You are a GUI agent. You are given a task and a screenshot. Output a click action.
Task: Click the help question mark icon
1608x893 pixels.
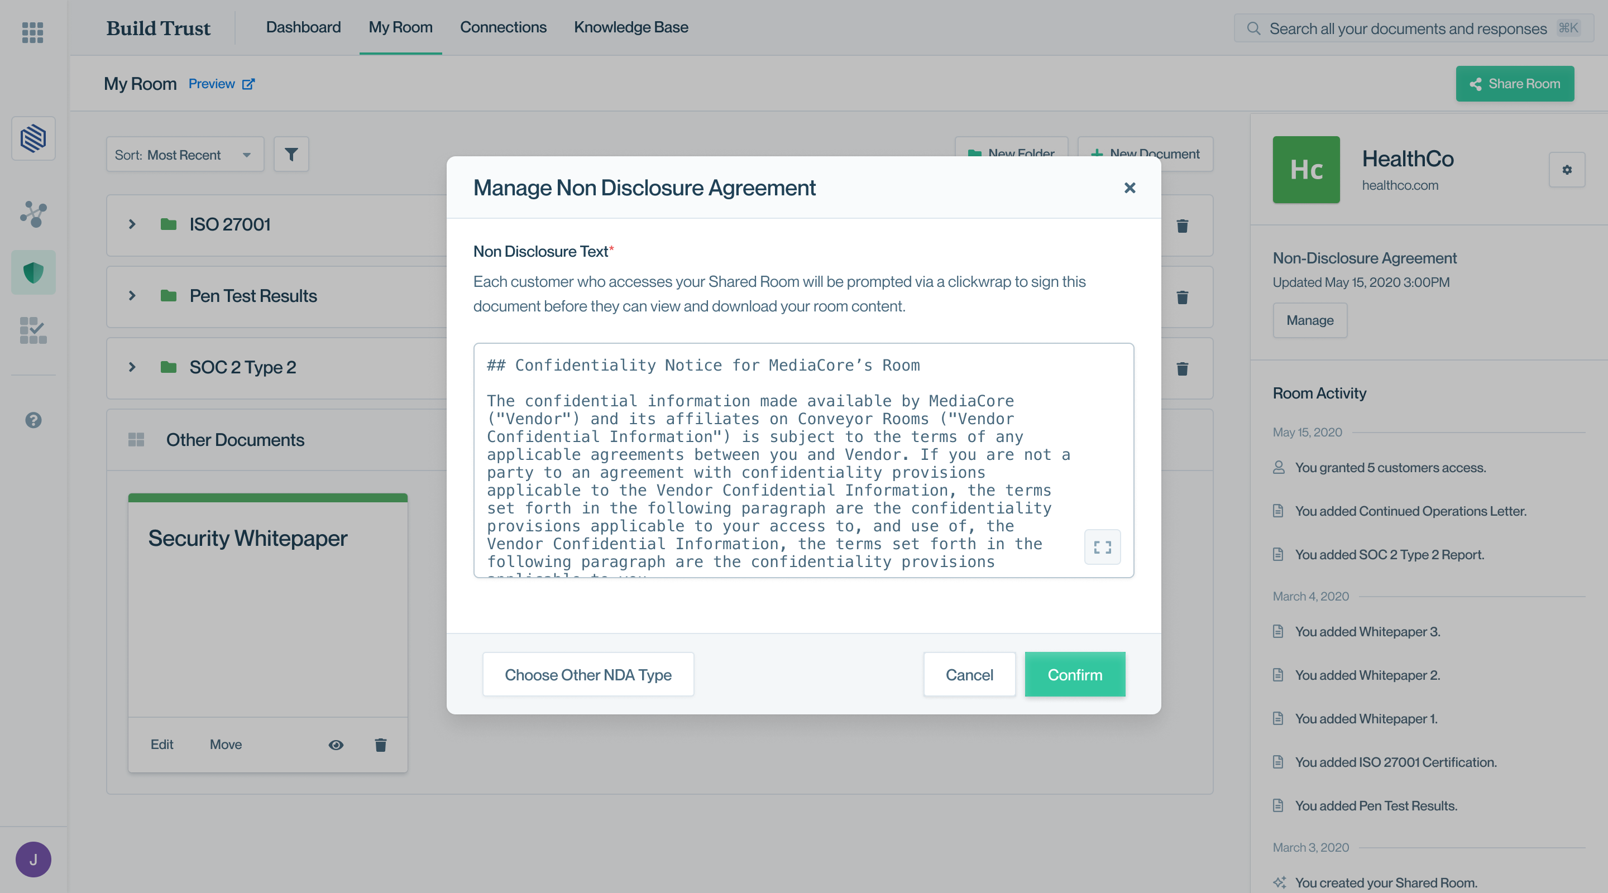[33, 420]
